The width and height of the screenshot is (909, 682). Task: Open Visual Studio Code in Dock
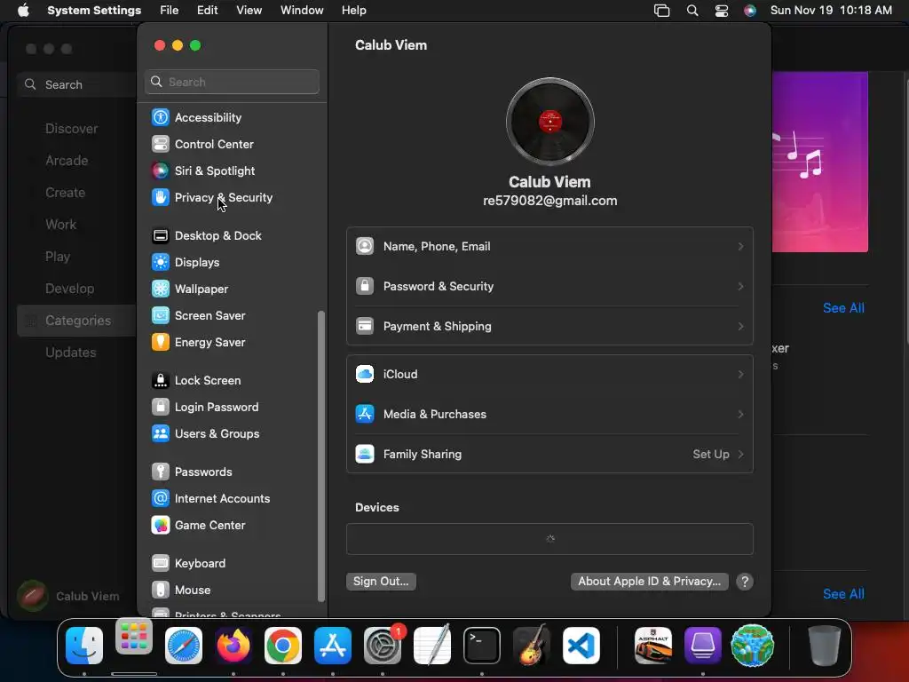coord(581,646)
